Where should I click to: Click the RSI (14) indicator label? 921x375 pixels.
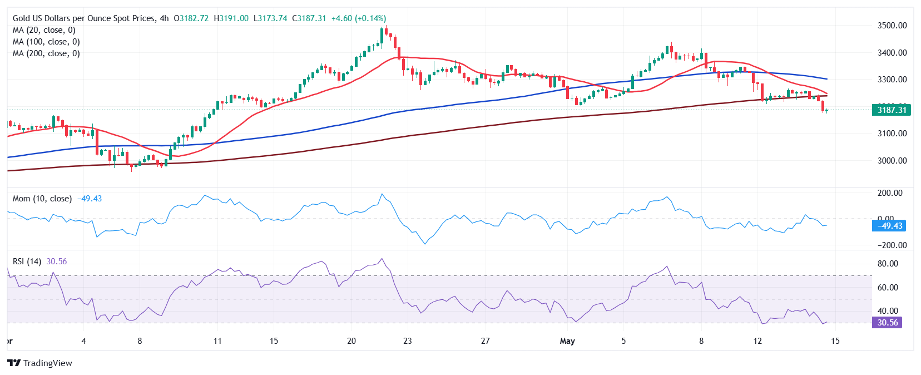pyautogui.click(x=27, y=261)
